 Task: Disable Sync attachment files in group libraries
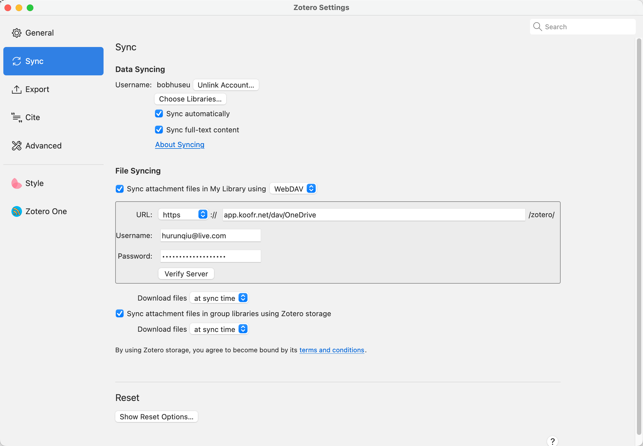[x=120, y=314]
